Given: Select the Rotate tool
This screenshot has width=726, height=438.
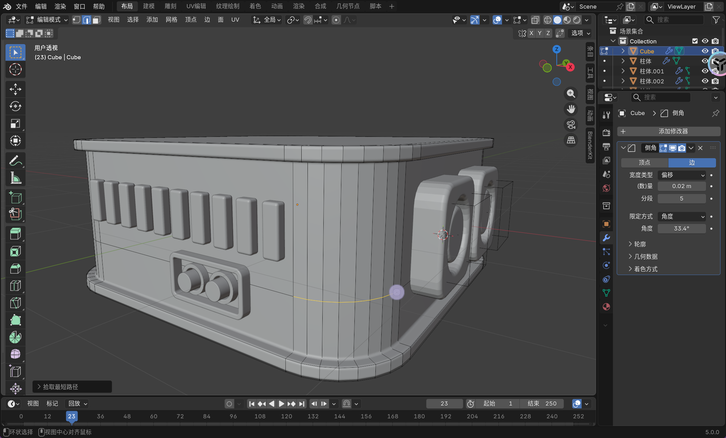Looking at the screenshot, I should coord(15,106).
